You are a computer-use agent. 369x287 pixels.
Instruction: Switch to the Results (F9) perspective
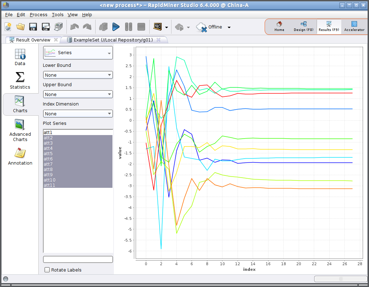[329, 27]
